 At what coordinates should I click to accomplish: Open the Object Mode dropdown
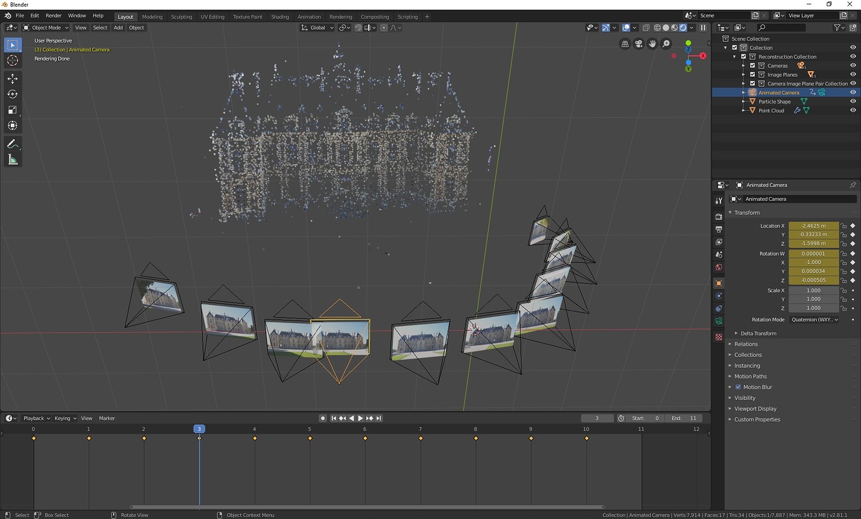(x=46, y=27)
